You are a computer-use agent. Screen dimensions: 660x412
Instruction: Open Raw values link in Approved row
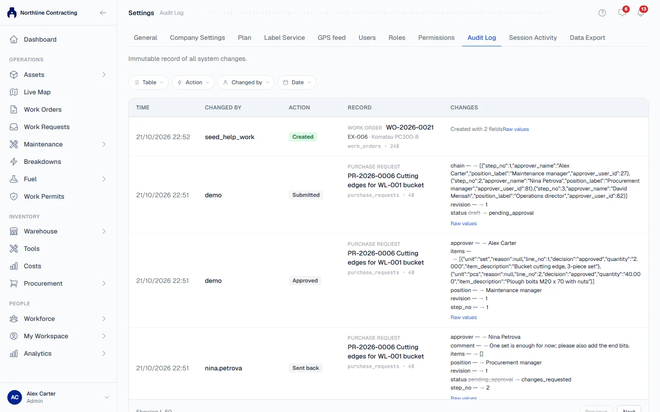coord(463,318)
